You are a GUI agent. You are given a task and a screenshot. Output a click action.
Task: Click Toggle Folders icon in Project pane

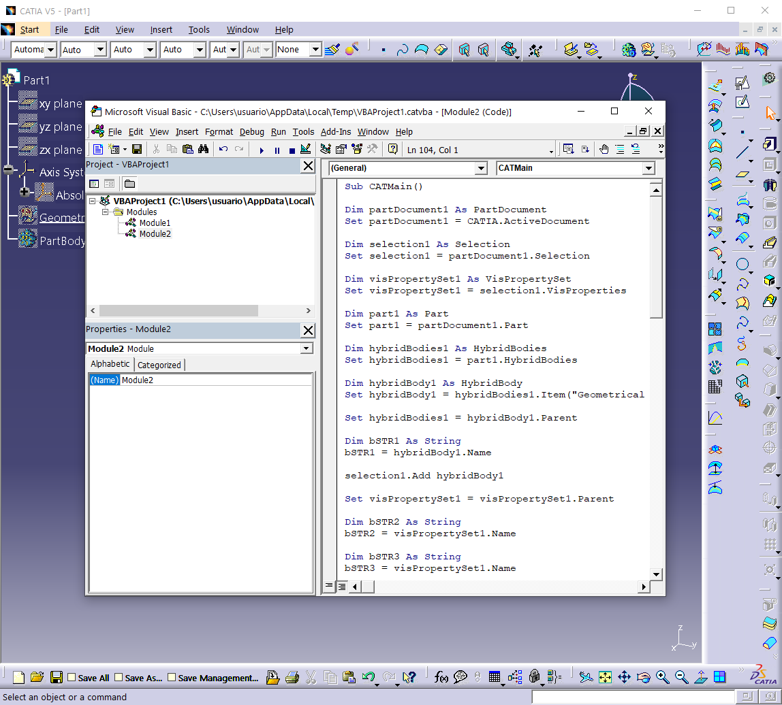[129, 184]
